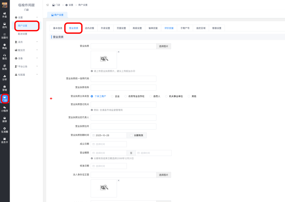Click the 营销 marketing gift icon

[x=5, y=88]
